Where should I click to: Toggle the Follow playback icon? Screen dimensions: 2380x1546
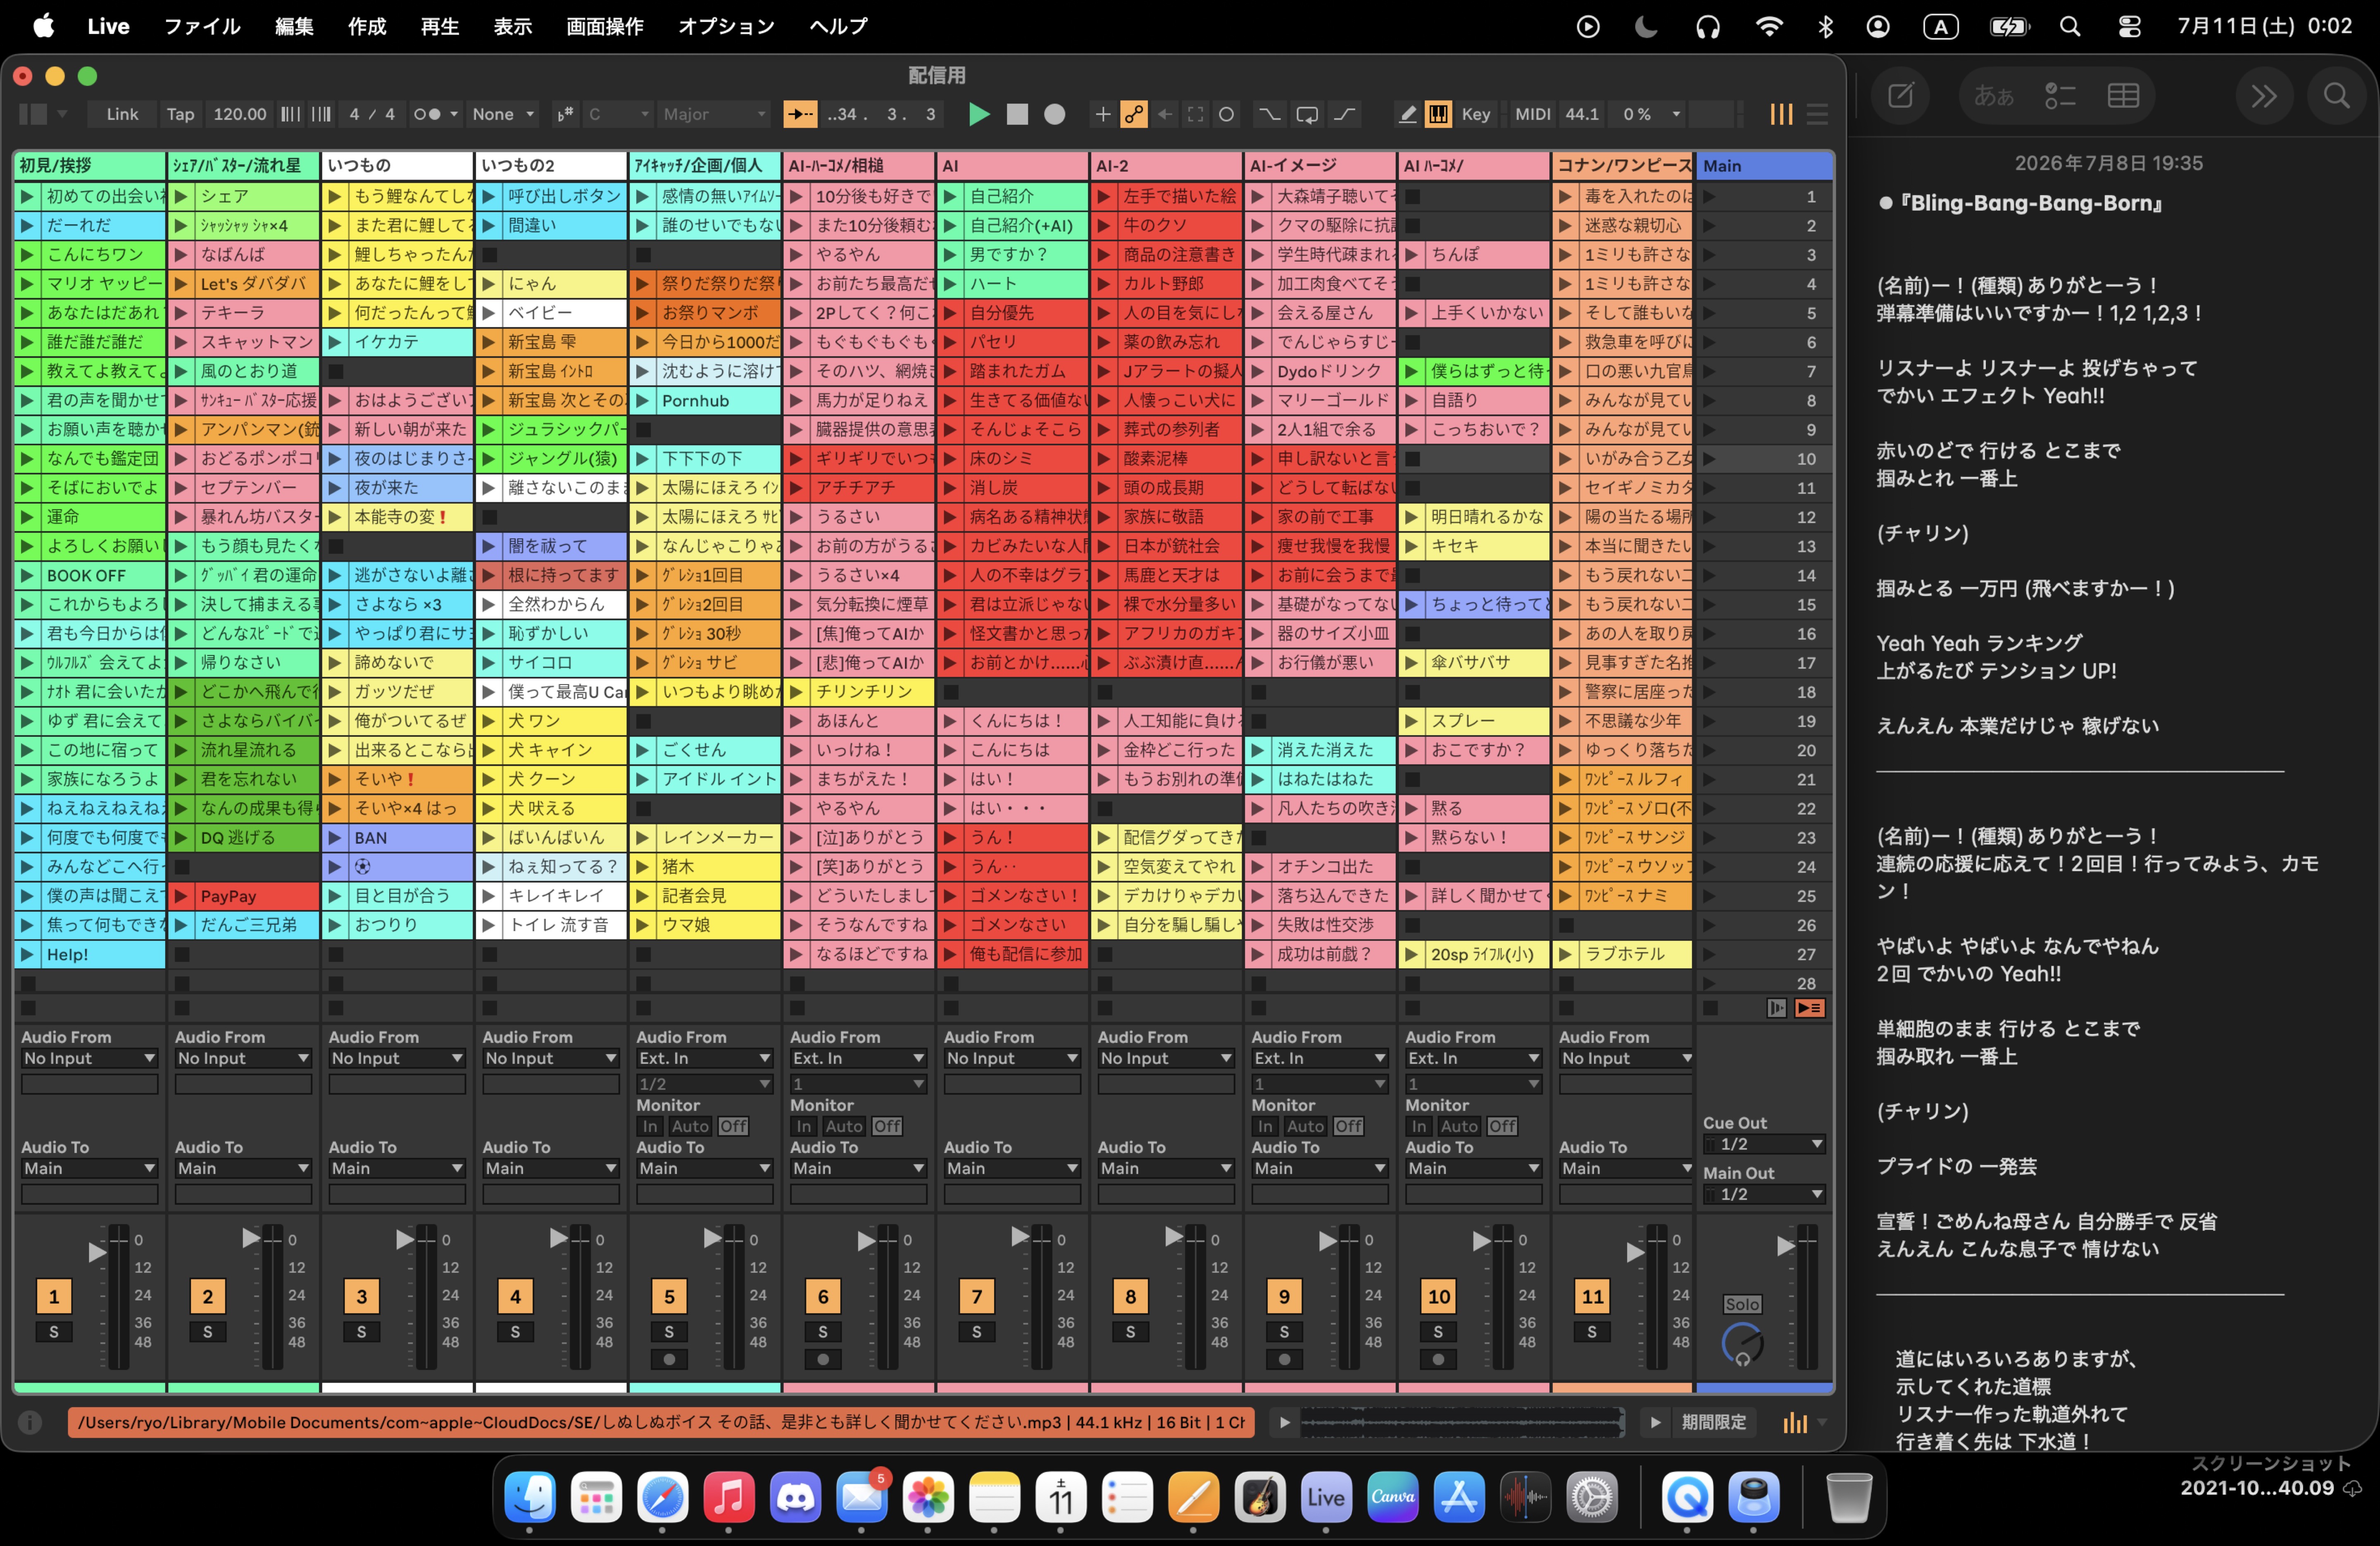click(800, 114)
